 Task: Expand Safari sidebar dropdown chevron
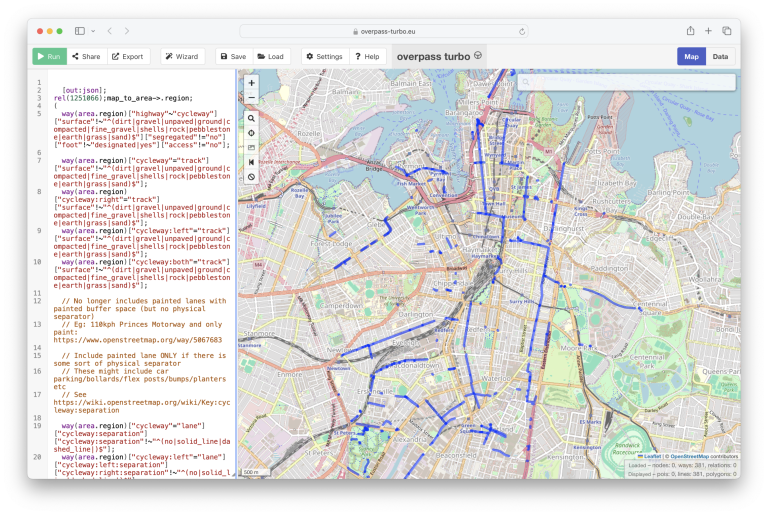tap(93, 31)
